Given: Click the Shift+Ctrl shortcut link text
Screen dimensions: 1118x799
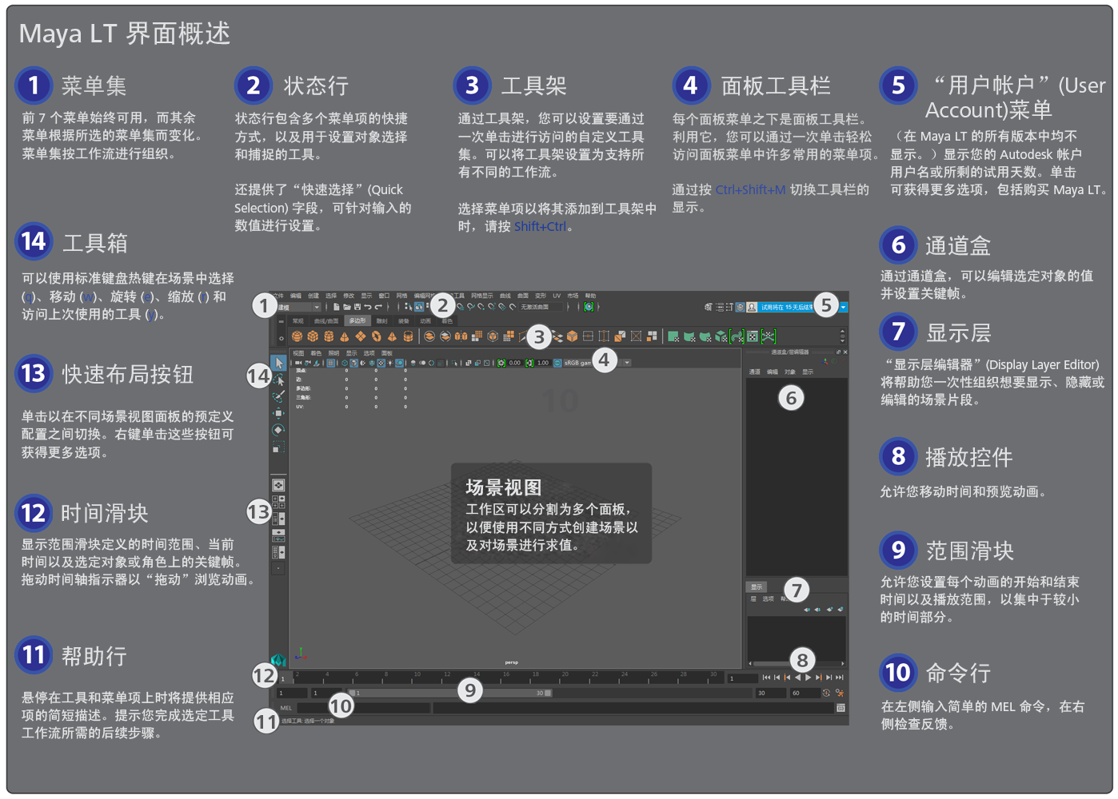Looking at the screenshot, I should pos(540,227).
